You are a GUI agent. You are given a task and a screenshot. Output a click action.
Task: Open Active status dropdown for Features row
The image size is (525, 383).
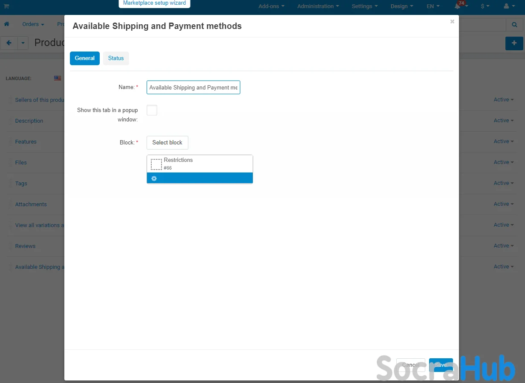tap(503, 141)
